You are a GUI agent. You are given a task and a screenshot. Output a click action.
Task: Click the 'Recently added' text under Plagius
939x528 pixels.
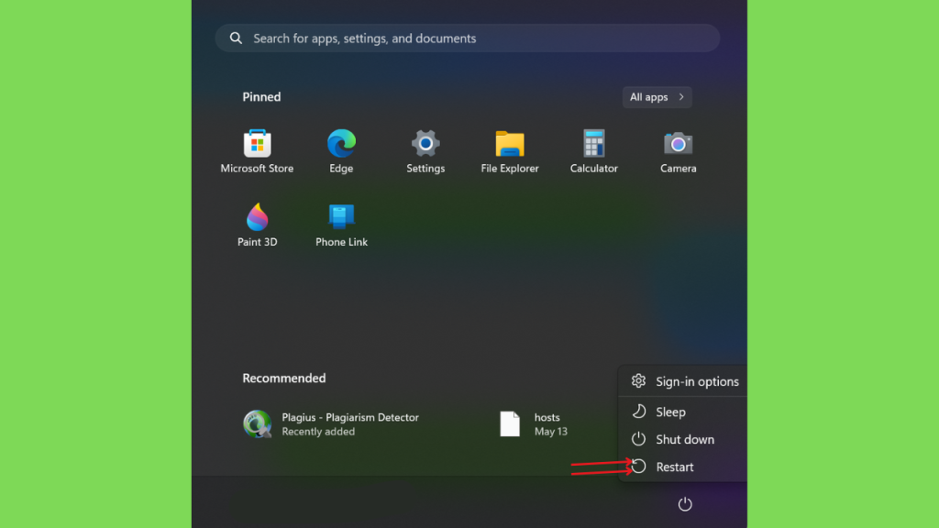click(x=318, y=432)
